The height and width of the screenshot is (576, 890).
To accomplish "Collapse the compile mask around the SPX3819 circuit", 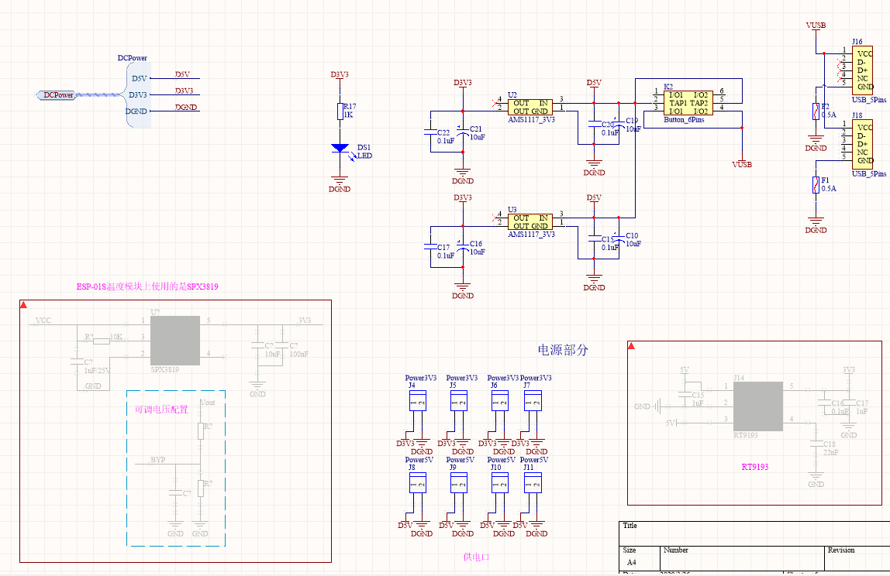I will 24,304.
